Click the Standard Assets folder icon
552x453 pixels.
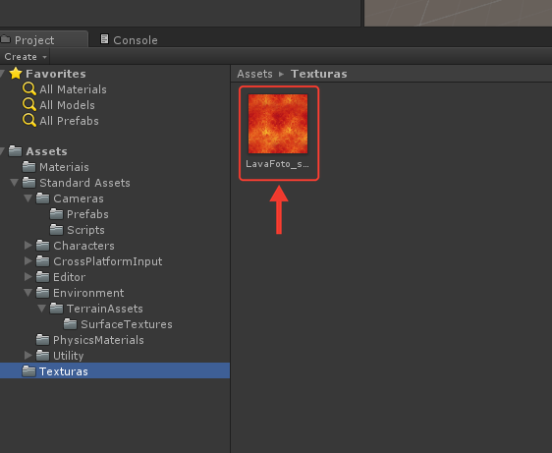click(28, 183)
